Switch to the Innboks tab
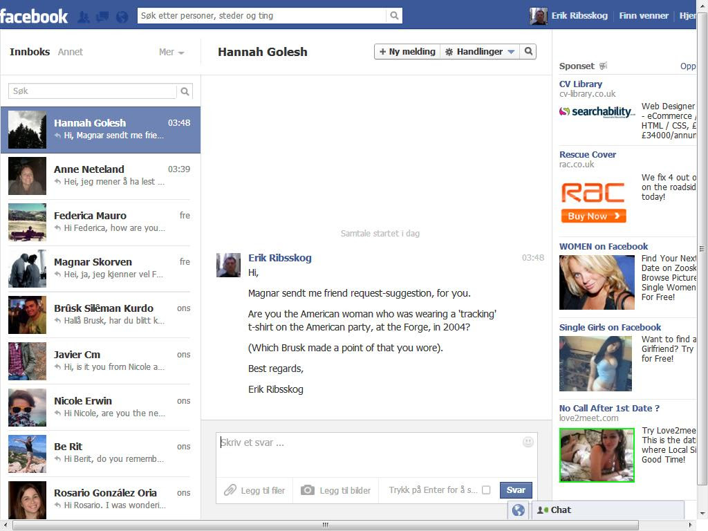708x531 pixels. [x=30, y=52]
